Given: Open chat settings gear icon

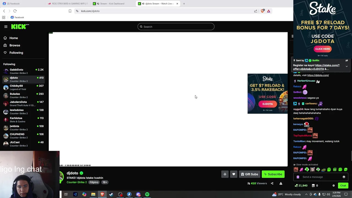Looking at the screenshot, I should coord(334,186).
